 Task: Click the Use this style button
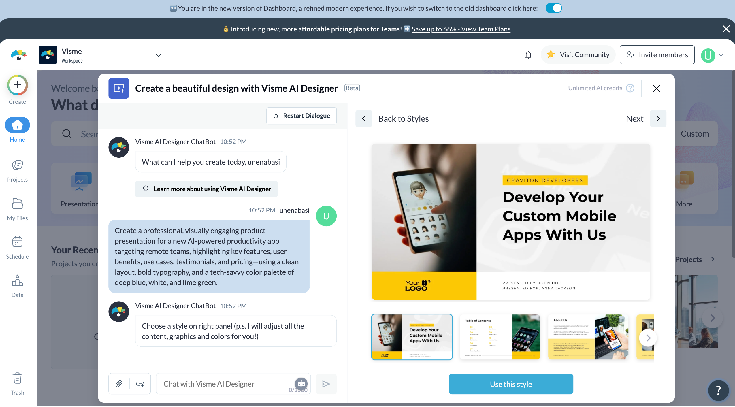click(x=511, y=384)
